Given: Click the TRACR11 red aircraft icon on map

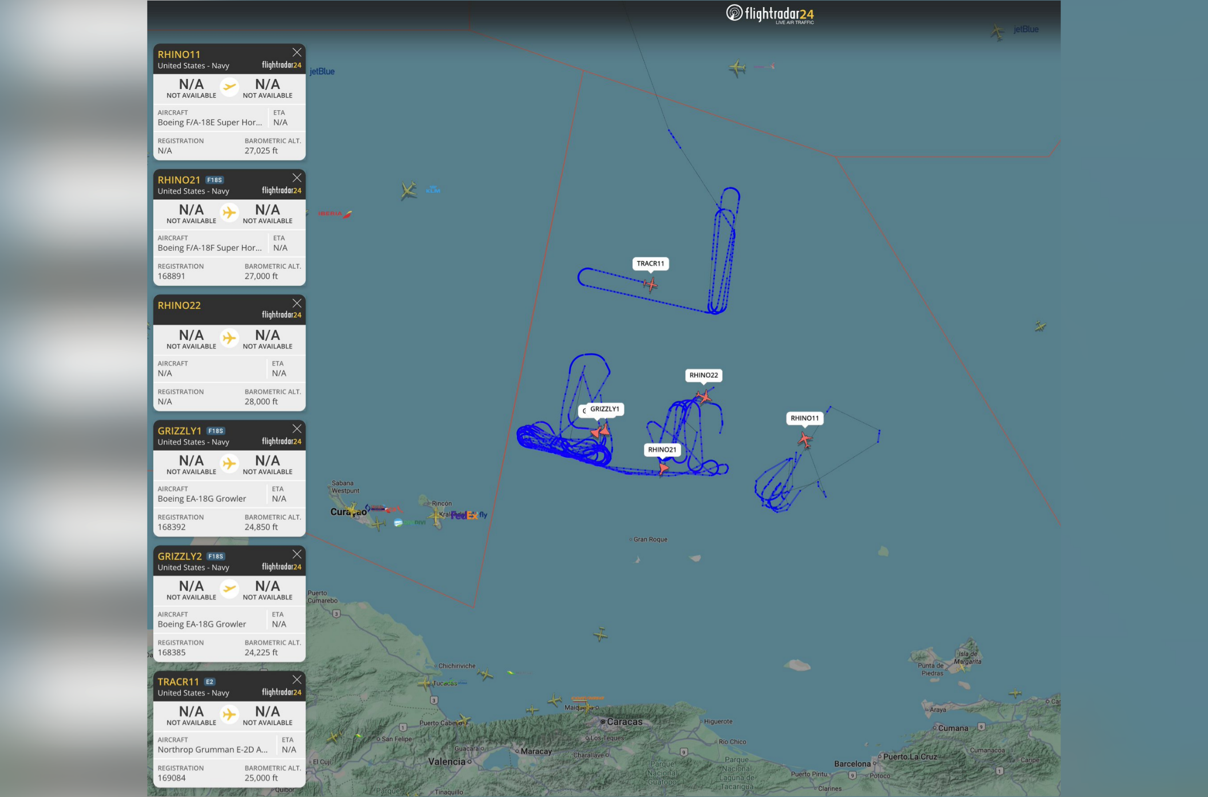Looking at the screenshot, I should (x=650, y=284).
